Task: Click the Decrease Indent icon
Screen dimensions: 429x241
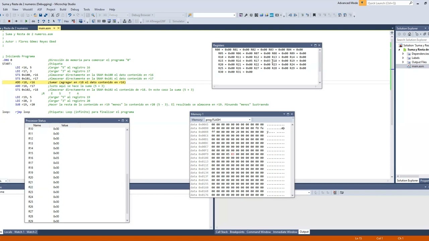Action: click(x=290, y=15)
